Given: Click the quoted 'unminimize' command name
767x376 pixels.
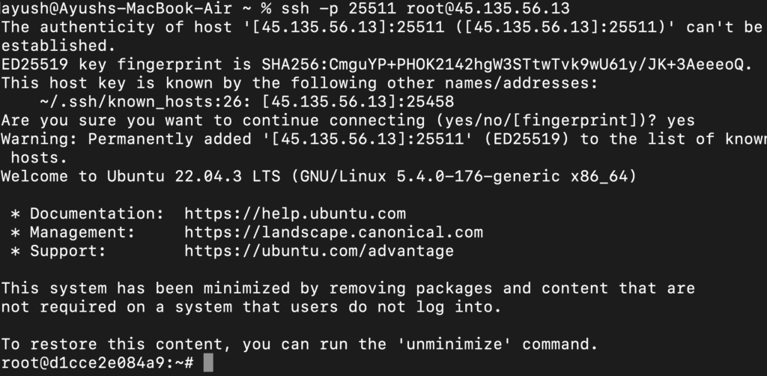Looking at the screenshot, I should [x=458, y=345].
